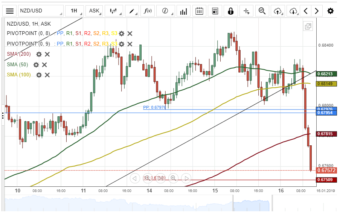The height and width of the screenshot is (215, 340).
Task: Click the current price tag 0.67572
Action: (326, 170)
